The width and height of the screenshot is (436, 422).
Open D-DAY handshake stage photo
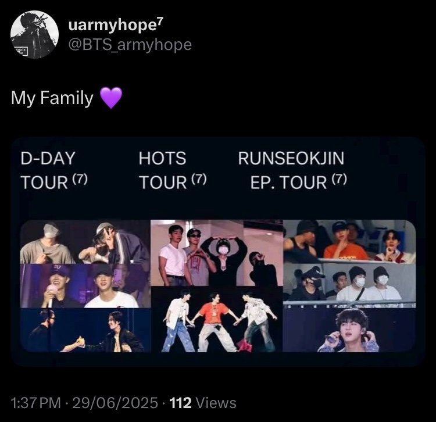point(85,330)
